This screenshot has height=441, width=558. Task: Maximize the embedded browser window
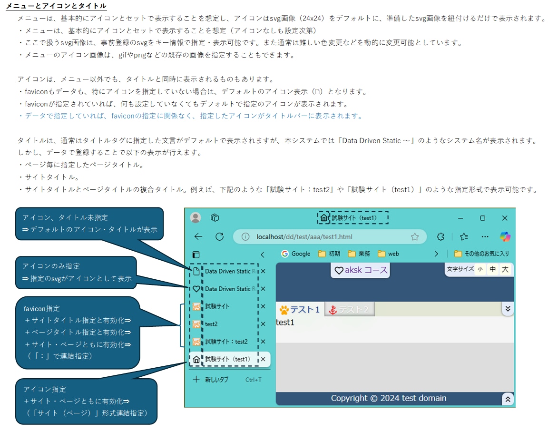pyautogui.click(x=482, y=218)
